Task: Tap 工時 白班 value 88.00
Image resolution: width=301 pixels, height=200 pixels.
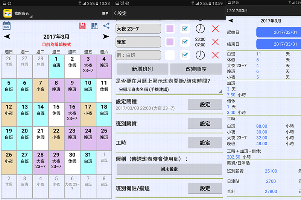Action: [261, 126]
